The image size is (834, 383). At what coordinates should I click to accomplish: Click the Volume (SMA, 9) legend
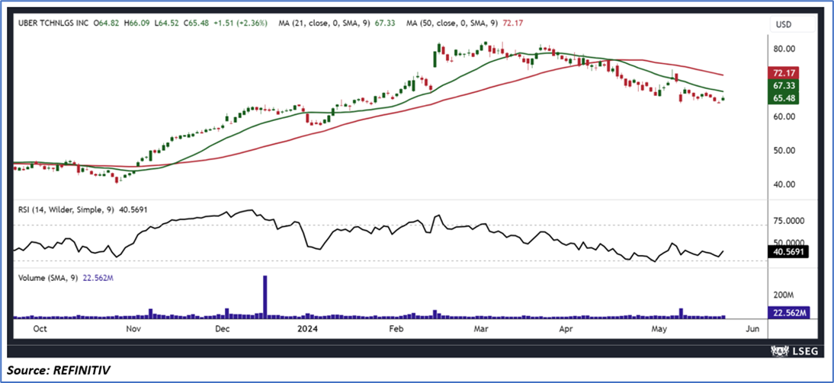tap(66, 278)
